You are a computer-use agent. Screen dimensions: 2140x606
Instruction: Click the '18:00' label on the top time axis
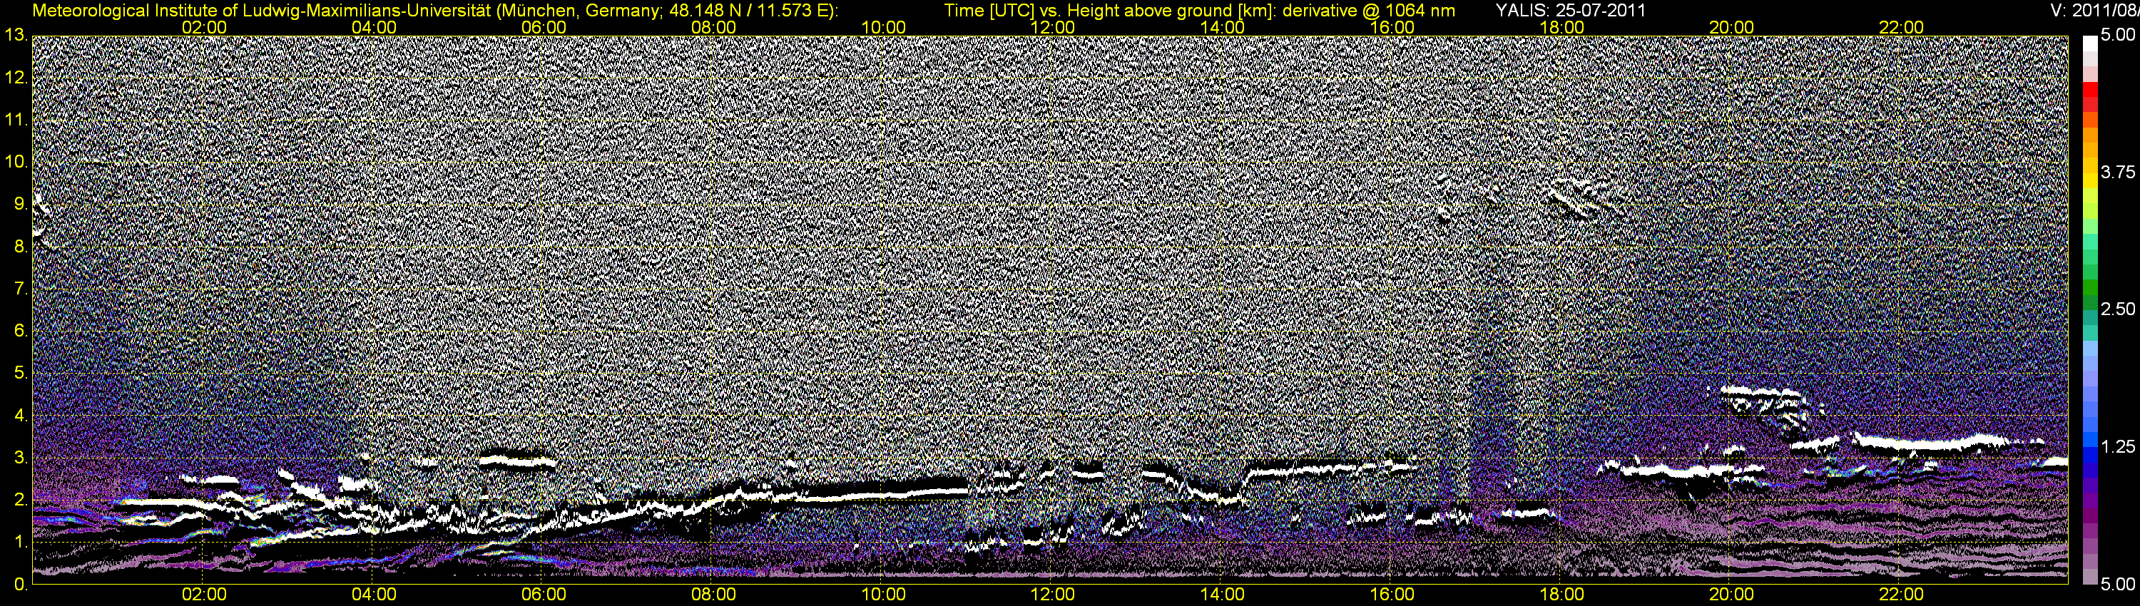tap(1561, 27)
